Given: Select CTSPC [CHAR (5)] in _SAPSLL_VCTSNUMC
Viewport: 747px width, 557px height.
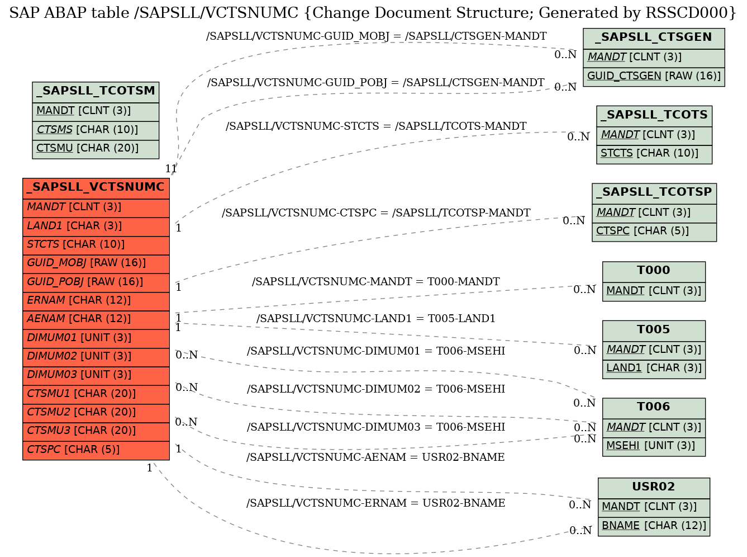Looking at the screenshot, I should pos(96,450).
